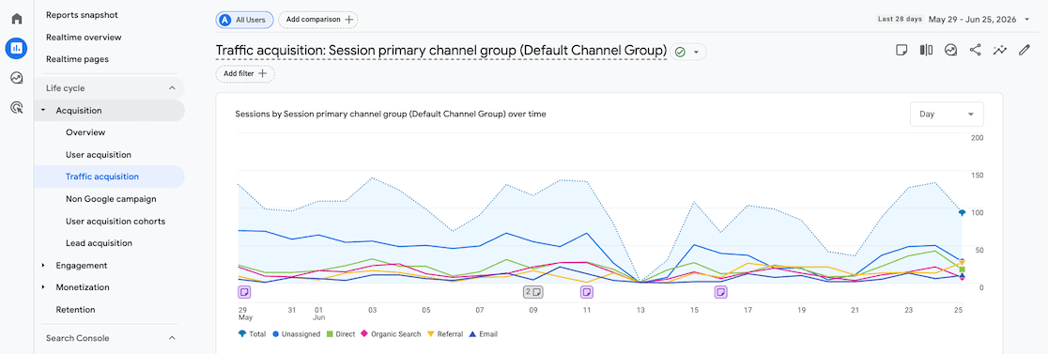Open the Lead acquisition report
This screenshot has width=1048, height=354.
(99, 243)
